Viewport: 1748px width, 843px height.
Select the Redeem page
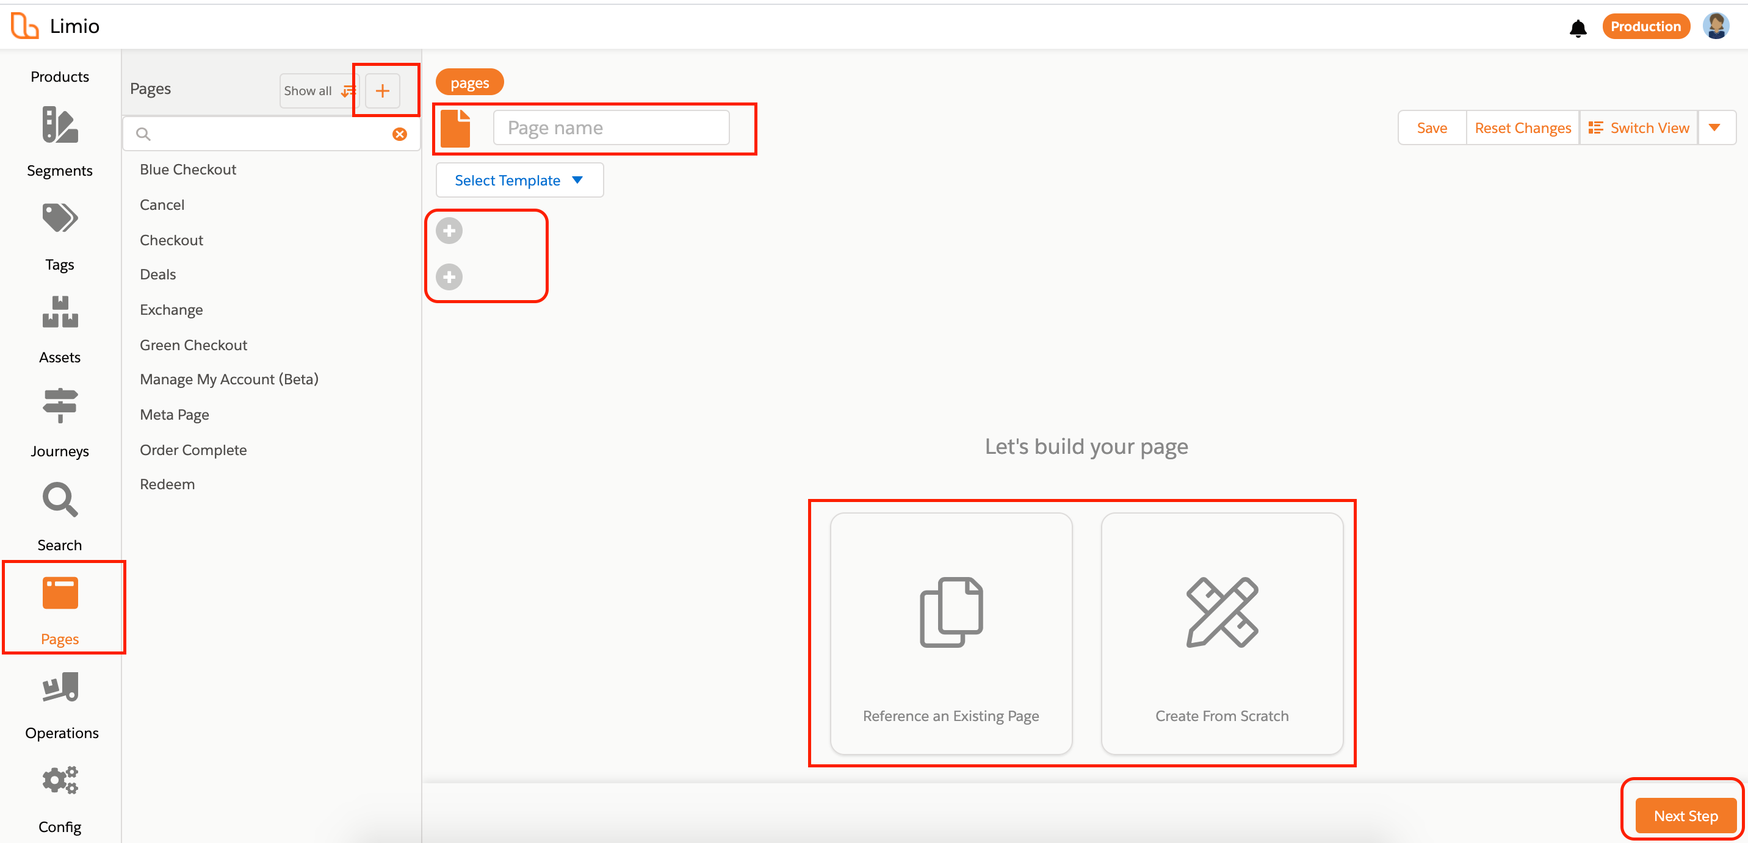(x=168, y=484)
